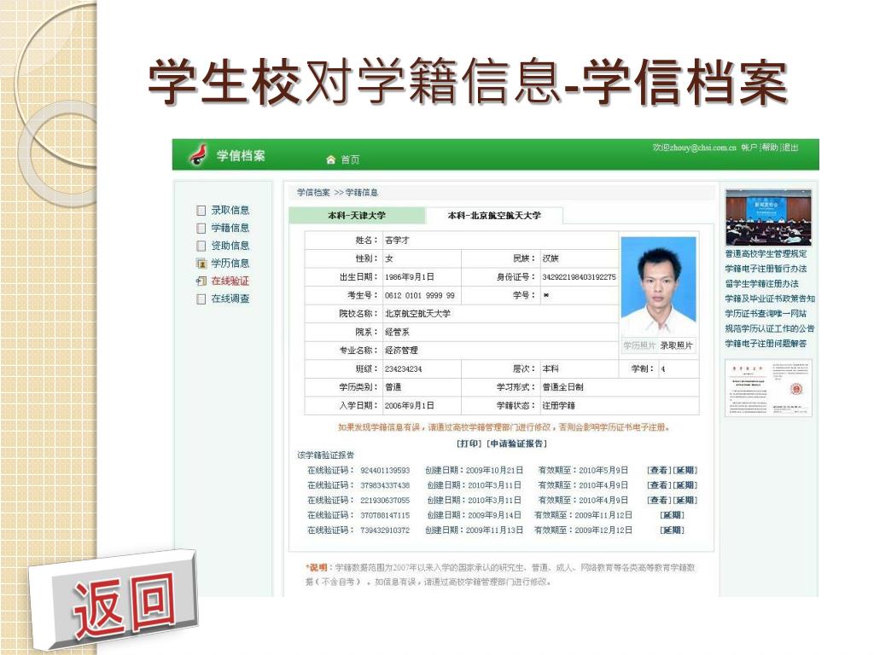
Task: Open 学籍电子注册暂行办法 link
Action: click(x=766, y=269)
